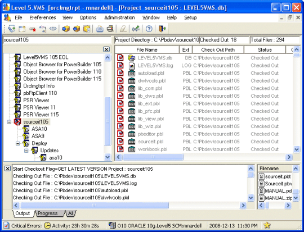Open the Preferences menu

[43, 17]
